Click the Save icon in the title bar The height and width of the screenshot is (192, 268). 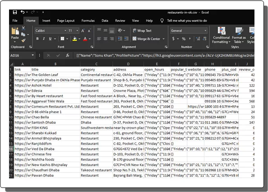click(x=15, y=12)
